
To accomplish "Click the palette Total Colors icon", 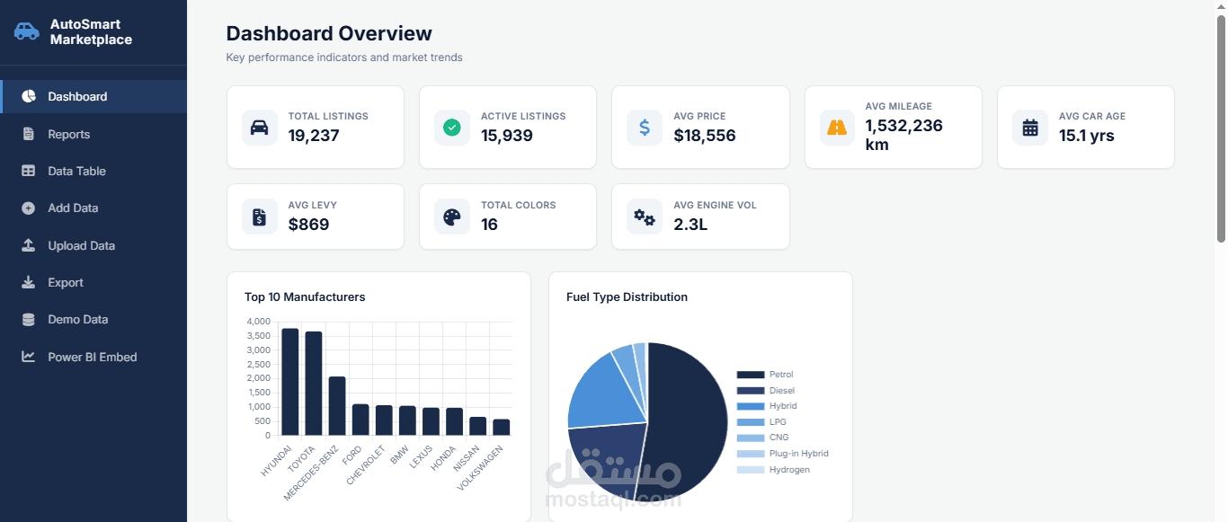I will click(x=452, y=217).
